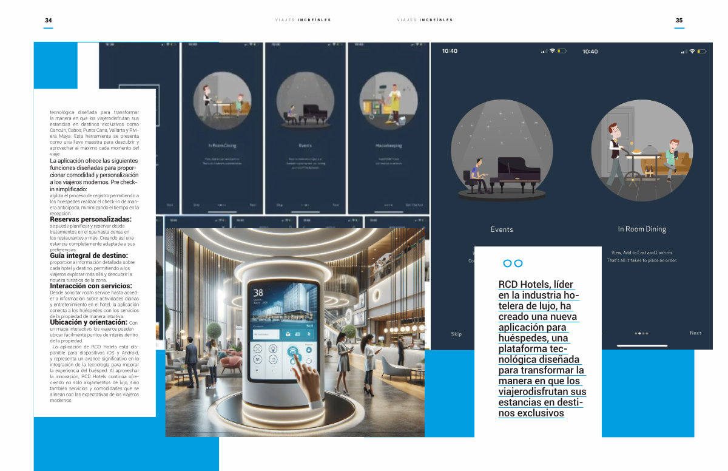This screenshot has height=471, width=728.
Task: Open the hotel lobby kiosk photo
Action: pyautogui.click(x=294, y=332)
